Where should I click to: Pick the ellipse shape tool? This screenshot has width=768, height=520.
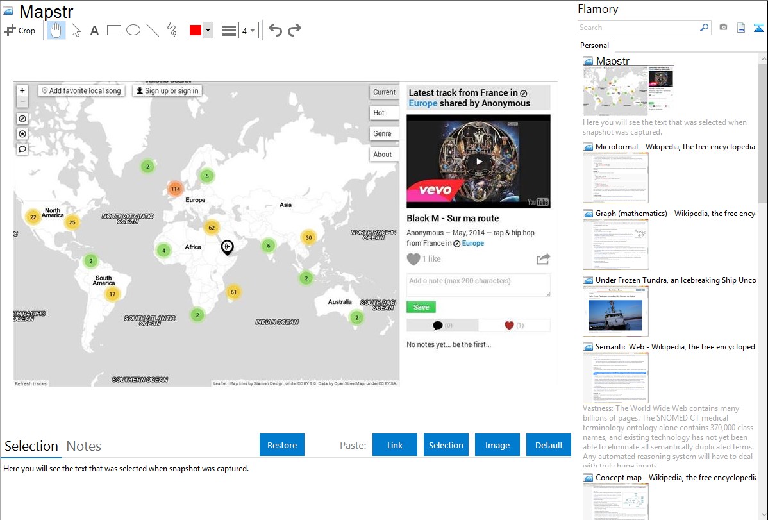click(x=133, y=30)
